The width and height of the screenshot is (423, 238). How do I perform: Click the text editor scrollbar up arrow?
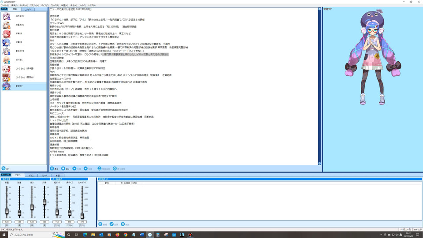tap(319, 9)
